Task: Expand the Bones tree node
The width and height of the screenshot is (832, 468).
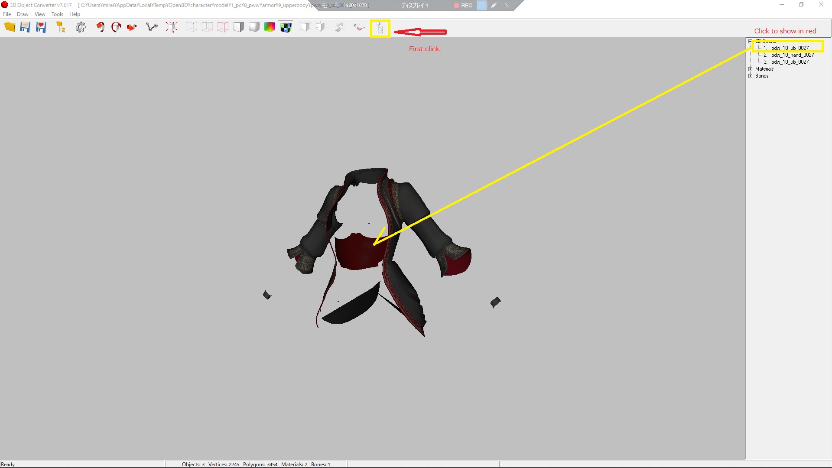Action: 751,76
